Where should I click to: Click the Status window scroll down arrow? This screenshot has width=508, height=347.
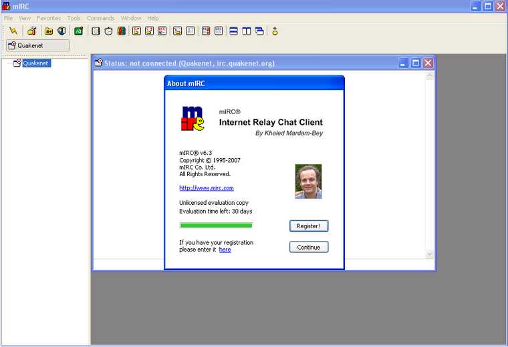(x=430, y=254)
